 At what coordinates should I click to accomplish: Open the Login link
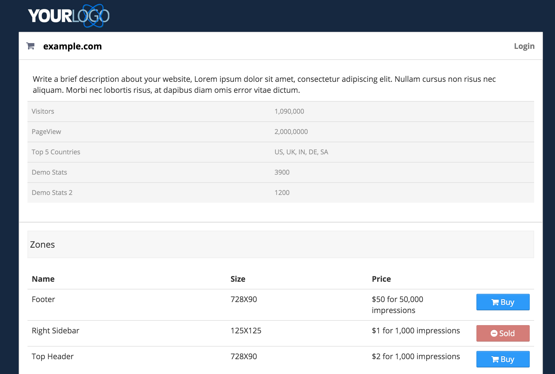(524, 46)
